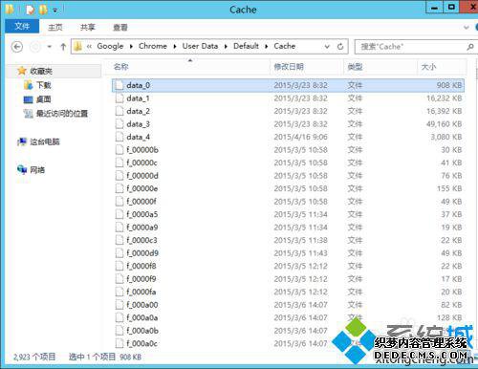Refresh the Cache folder view
This screenshot has width=478, height=369.
click(x=340, y=47)
